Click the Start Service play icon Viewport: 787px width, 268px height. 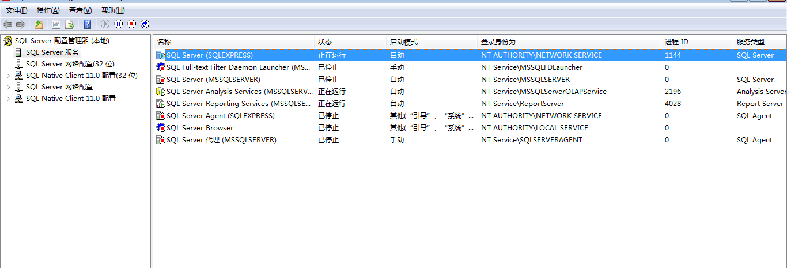tap(105, 24)
